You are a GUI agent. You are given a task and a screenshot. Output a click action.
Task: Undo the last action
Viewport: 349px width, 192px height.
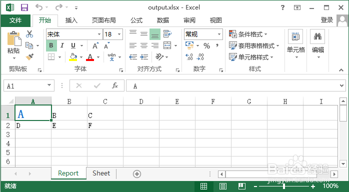click(x=39, y=7)
